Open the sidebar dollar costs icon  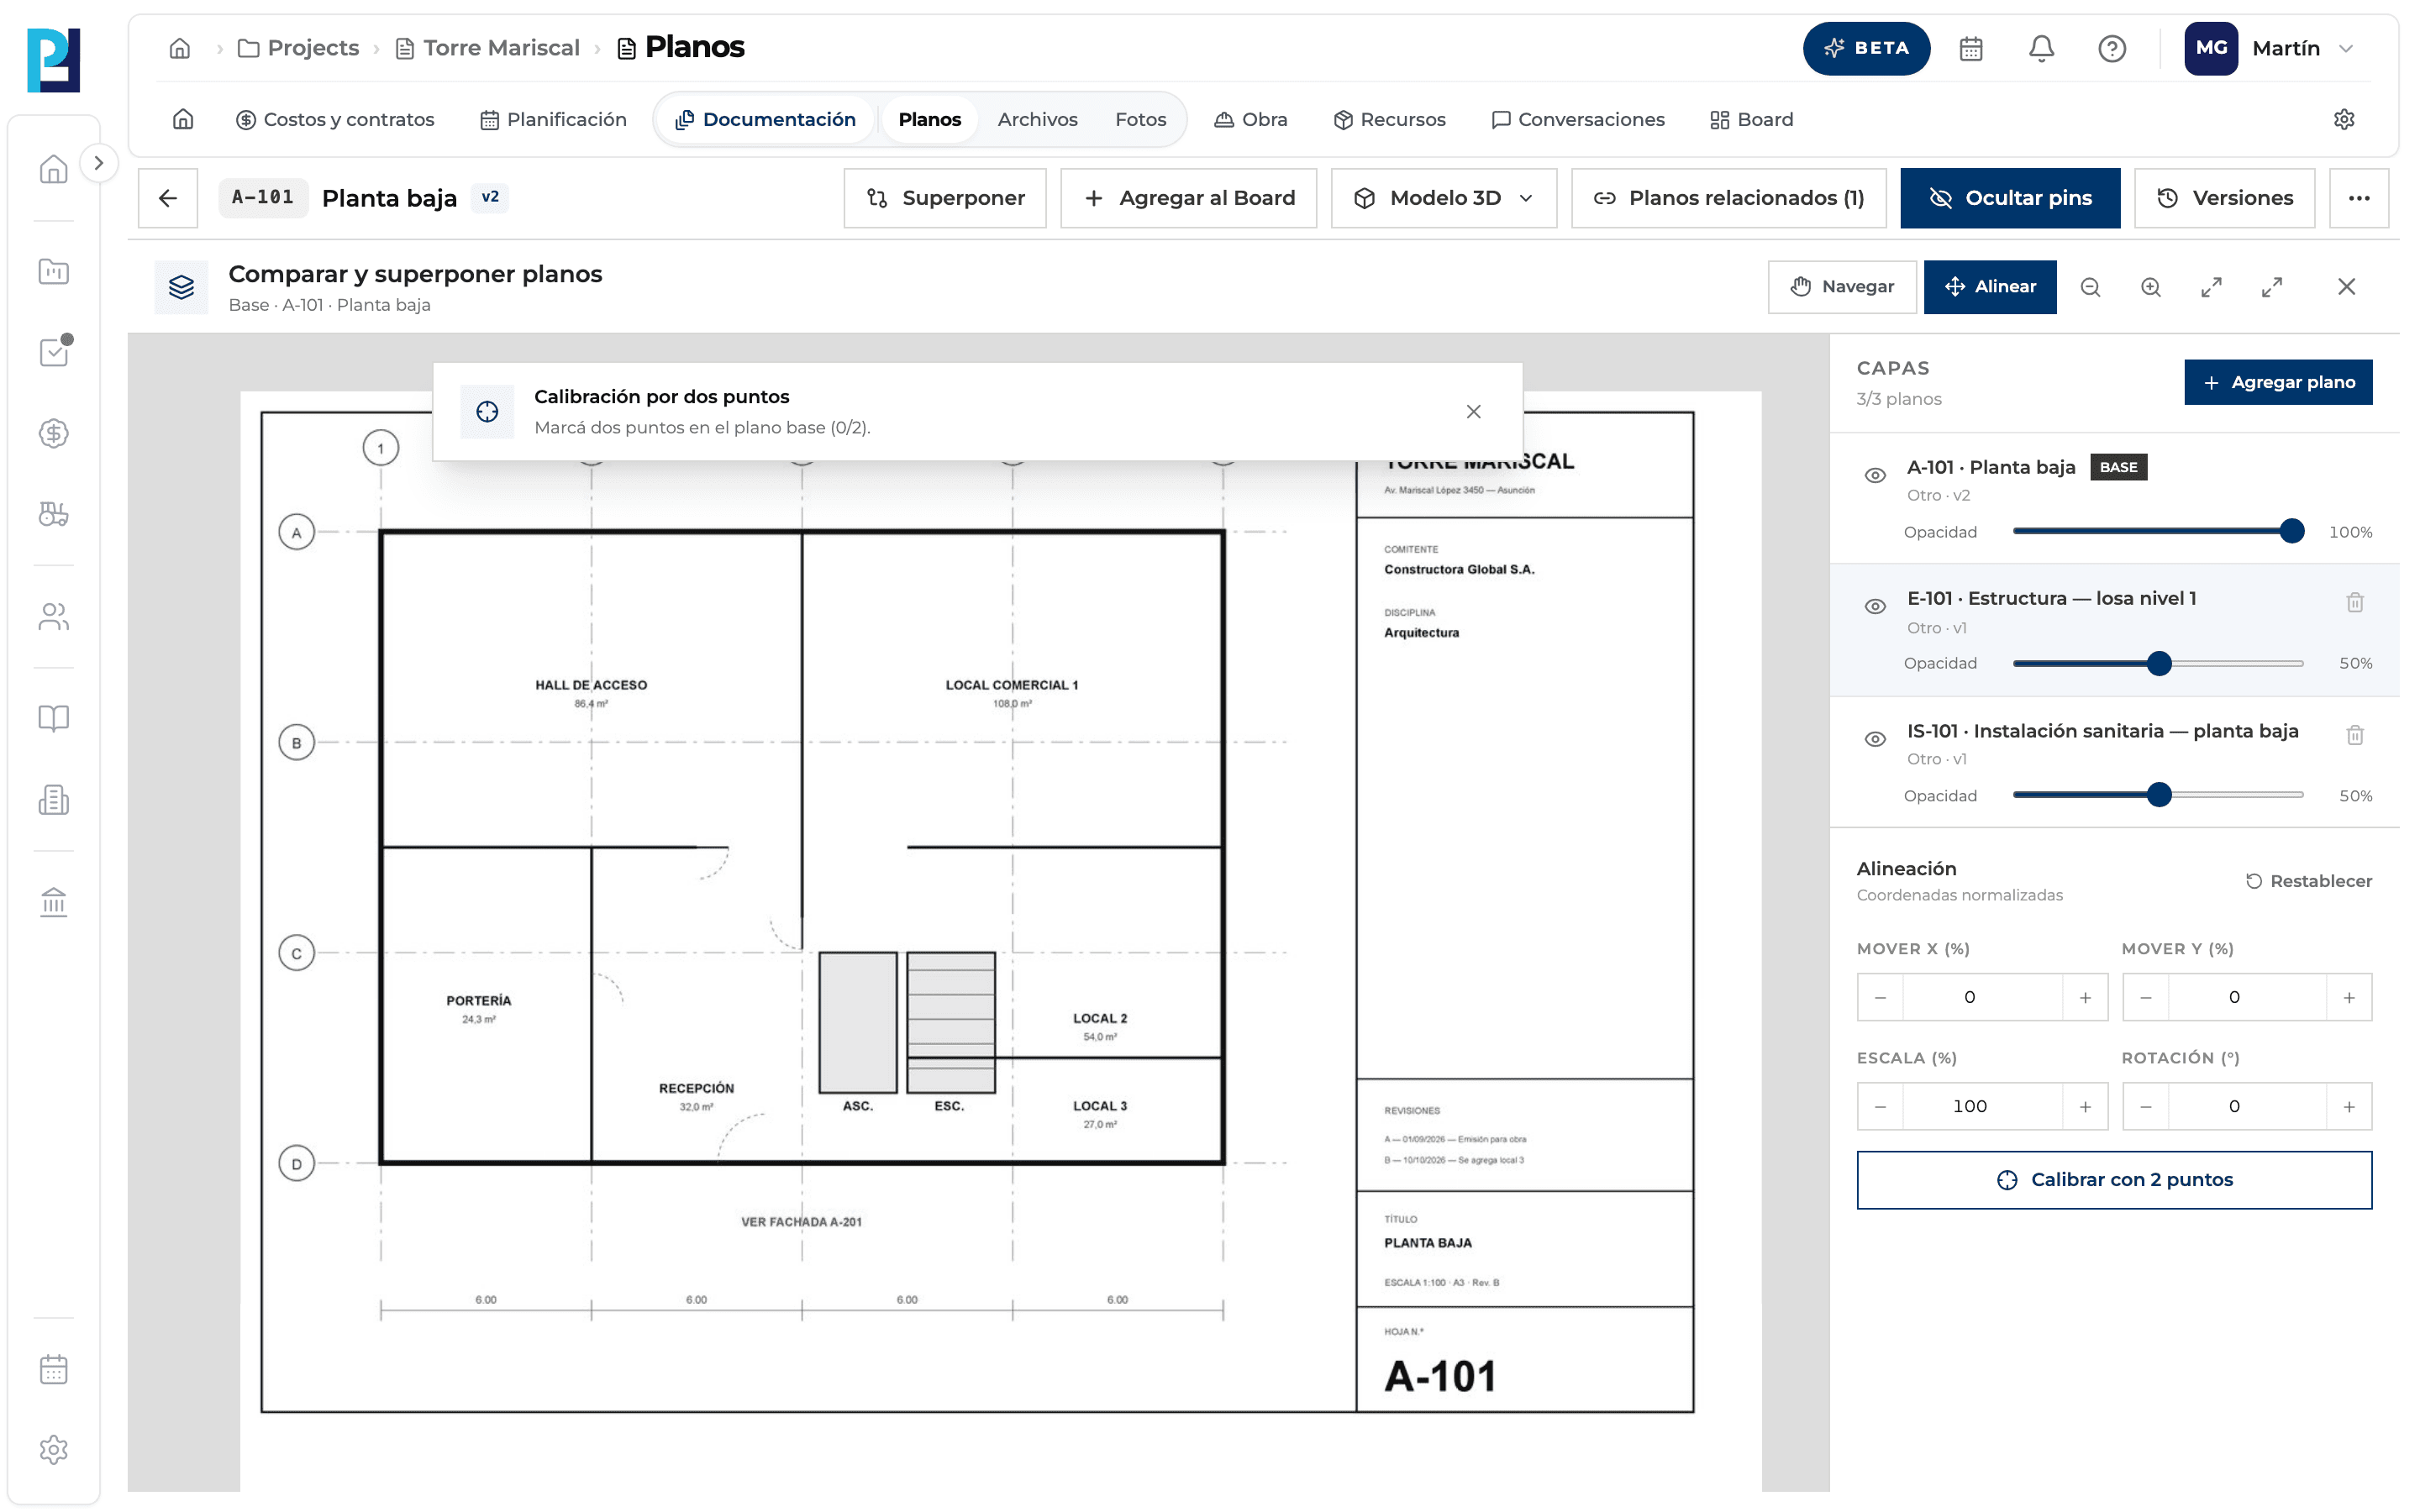54,433
